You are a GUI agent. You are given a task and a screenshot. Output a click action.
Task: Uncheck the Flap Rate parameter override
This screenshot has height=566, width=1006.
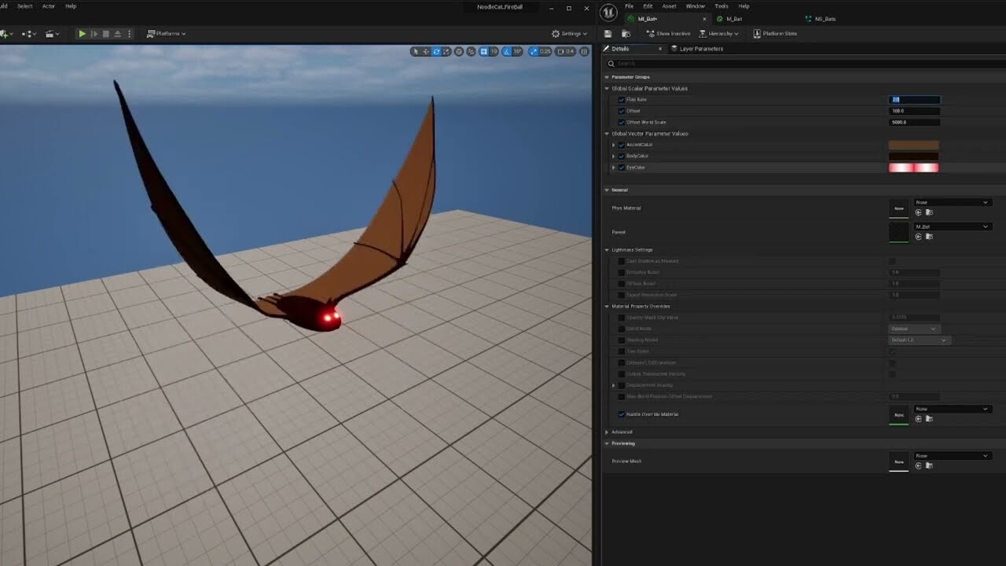622,100
